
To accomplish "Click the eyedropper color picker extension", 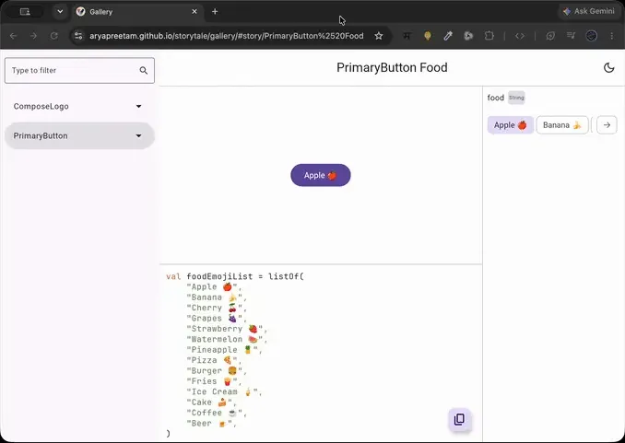I will pos(448,36).
